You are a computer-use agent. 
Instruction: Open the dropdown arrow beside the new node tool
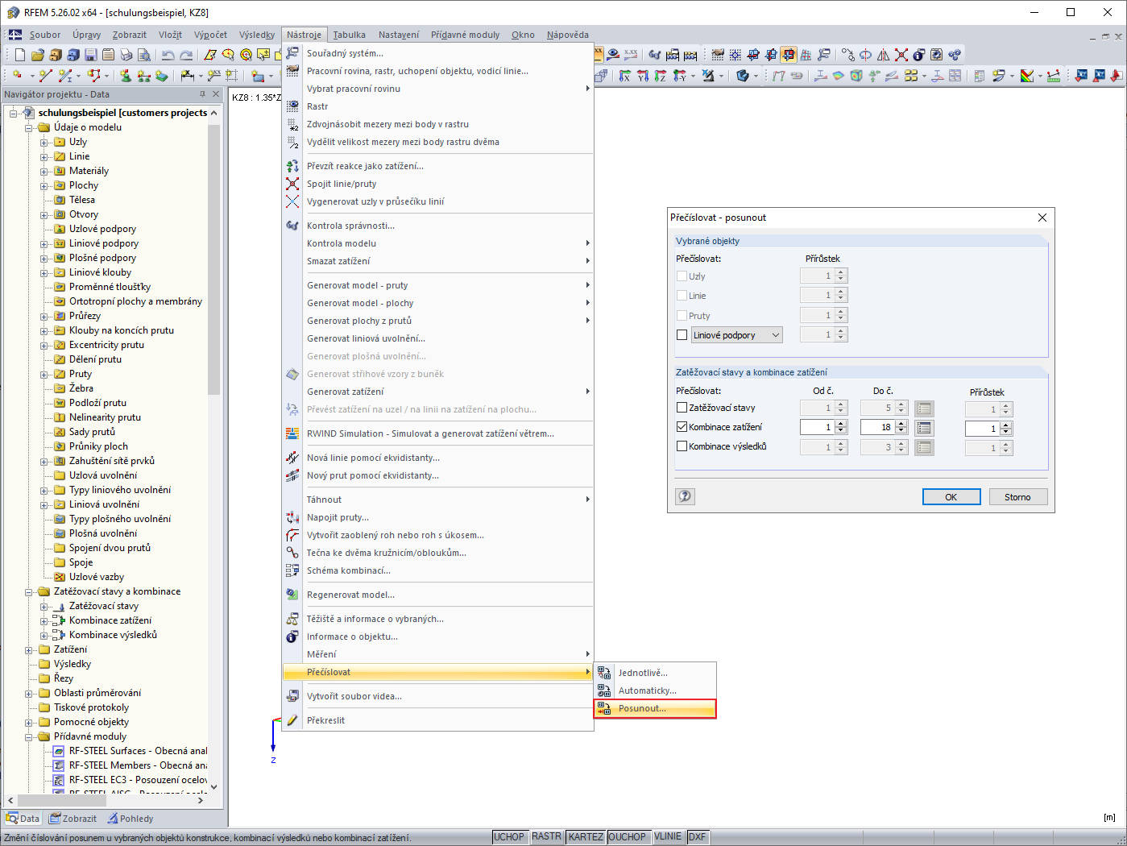point(32,76)
